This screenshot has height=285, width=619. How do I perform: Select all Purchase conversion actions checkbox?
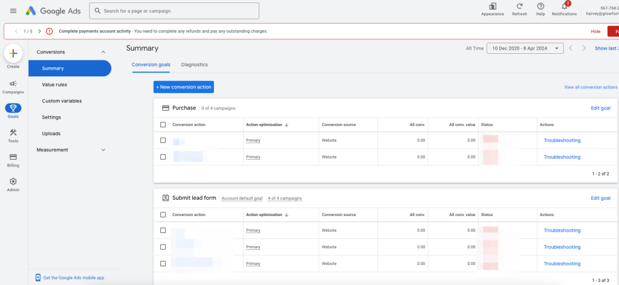point(163,125)
